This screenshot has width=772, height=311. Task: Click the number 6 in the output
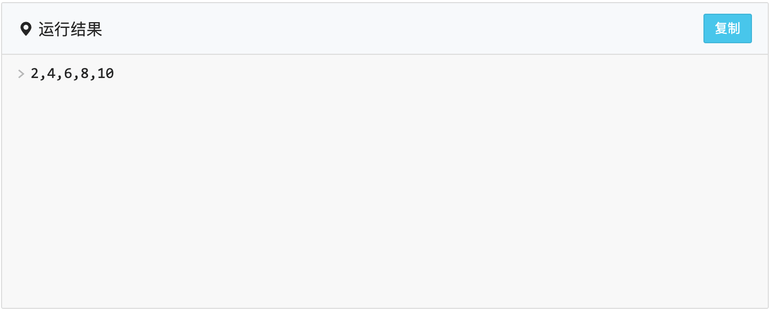tap(68, 74)
